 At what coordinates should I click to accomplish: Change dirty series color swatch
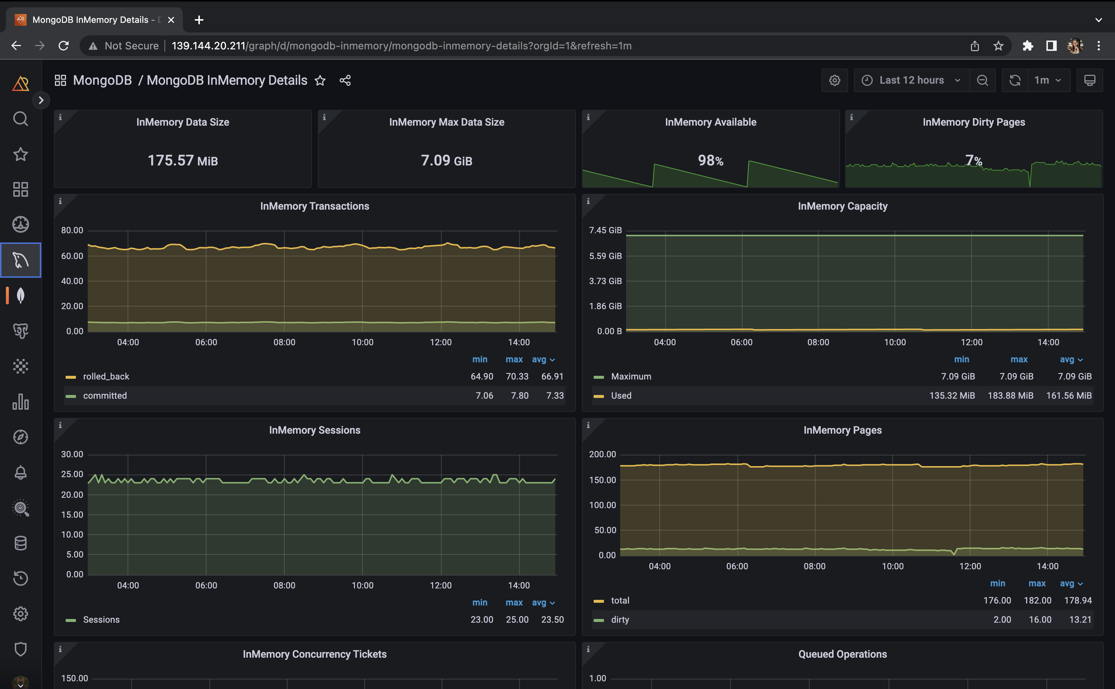[599, 620]
